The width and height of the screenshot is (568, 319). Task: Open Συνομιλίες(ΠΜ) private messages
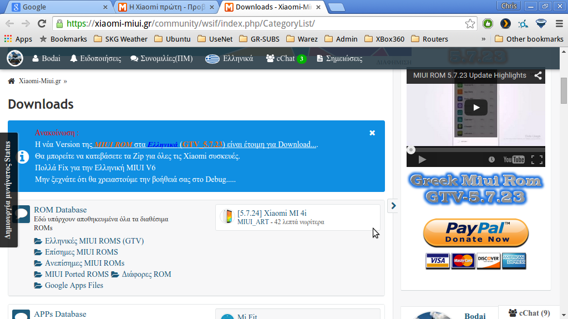point(161,58)
